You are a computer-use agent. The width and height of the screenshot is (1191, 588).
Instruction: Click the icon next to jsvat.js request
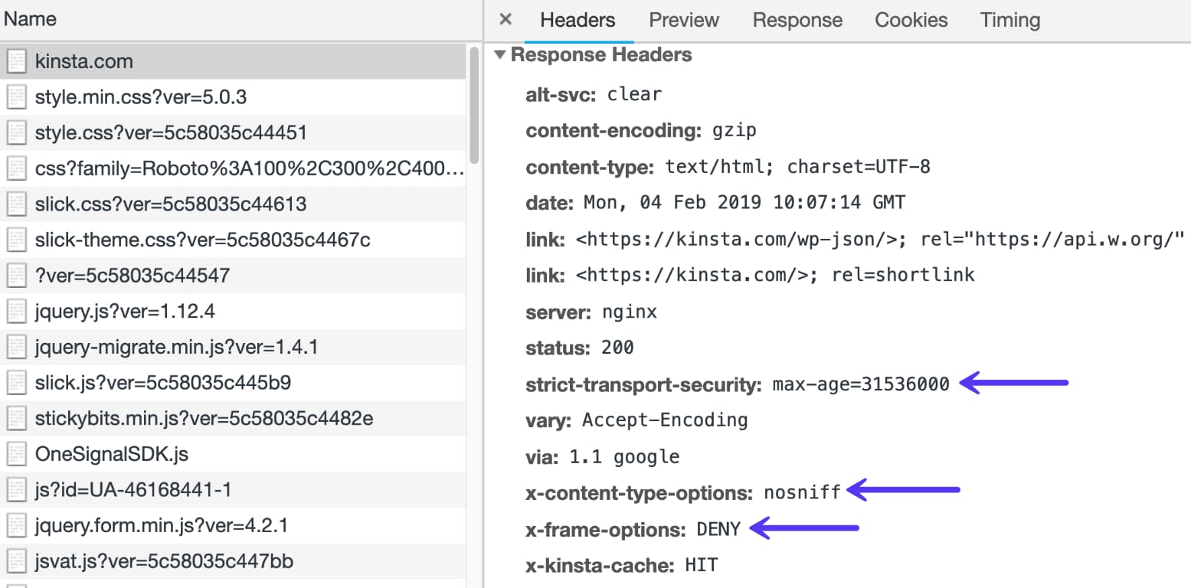point(16,561)
